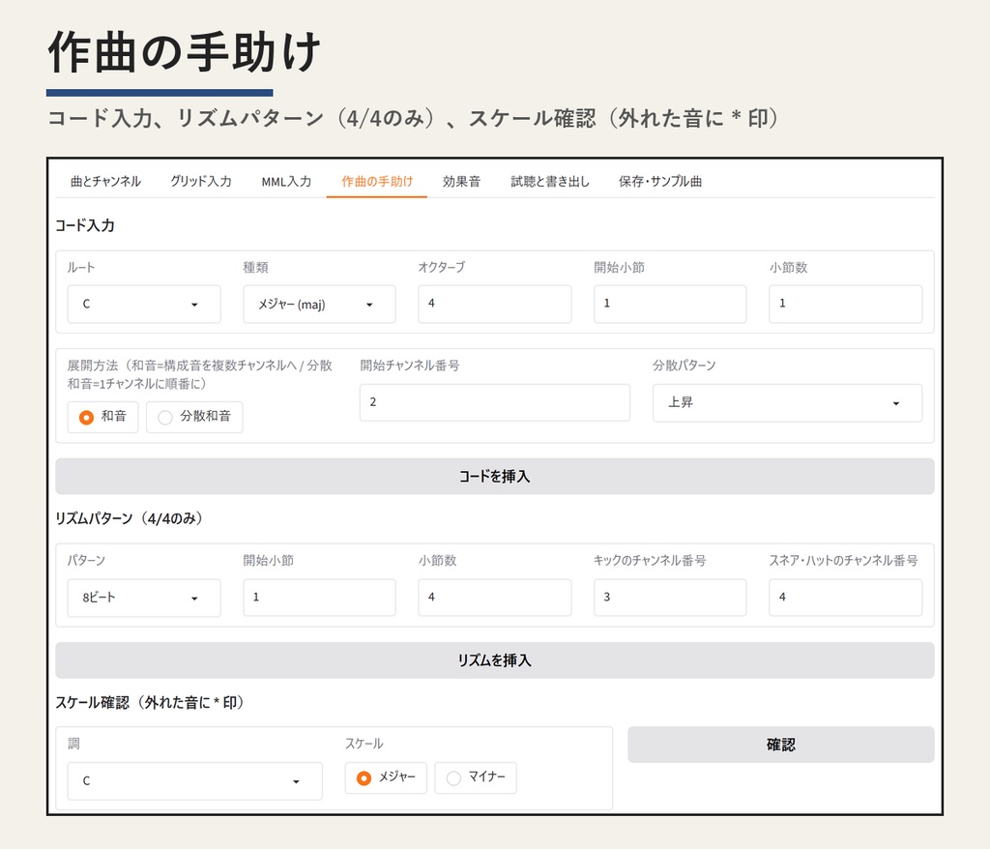Click the キックのチャンネル番号 field

(670, 598)
